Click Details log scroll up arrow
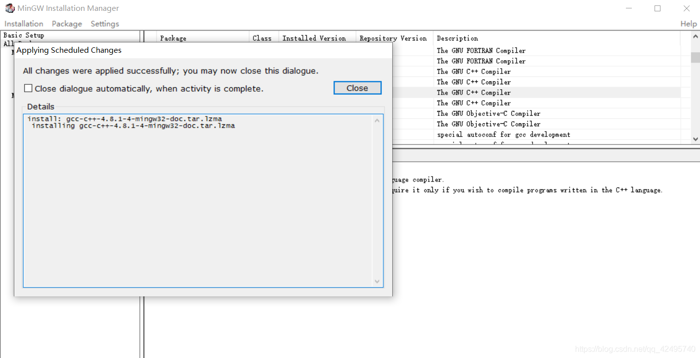Image resolution: width=700 pixels, height=358 pixels. click(377, 120)
